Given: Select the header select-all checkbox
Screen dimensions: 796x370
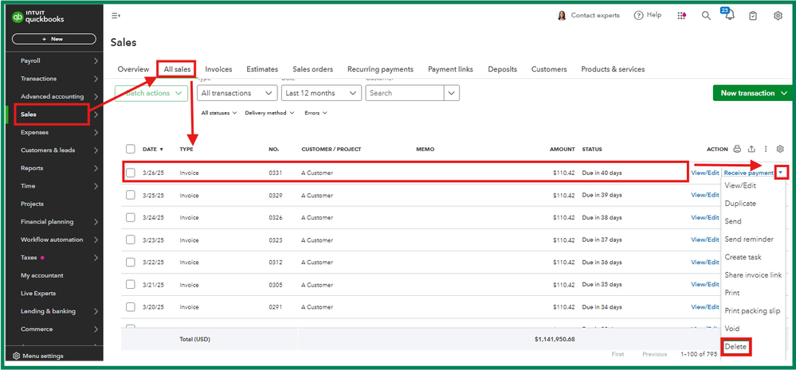Looking at the screenshot, I should (x=131, y=149).
